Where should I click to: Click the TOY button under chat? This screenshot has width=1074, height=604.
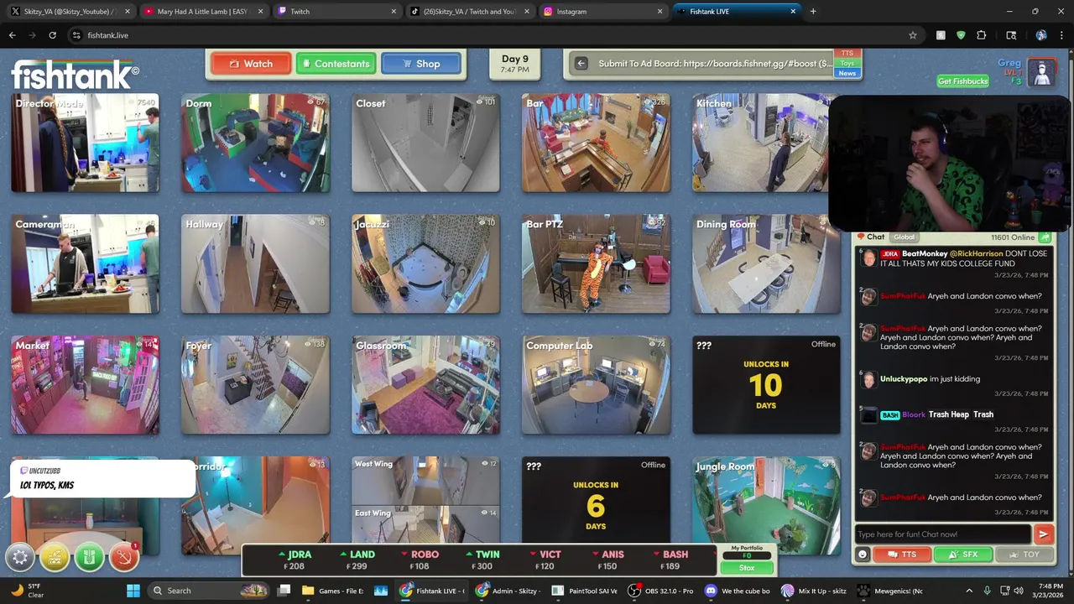pyautogui.click(x=1024, y=555)
